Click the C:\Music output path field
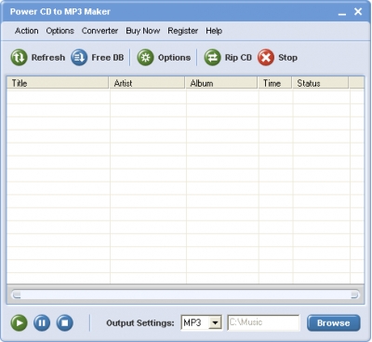Screen dimensions: 372x342 click(263, 322)
